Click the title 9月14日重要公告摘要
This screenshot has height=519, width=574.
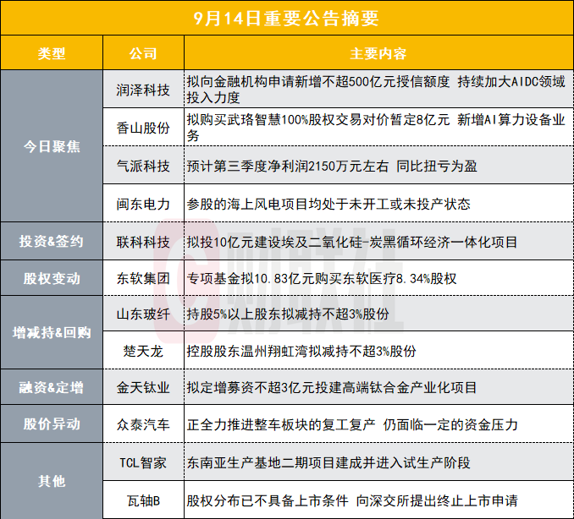click(286, 19)
